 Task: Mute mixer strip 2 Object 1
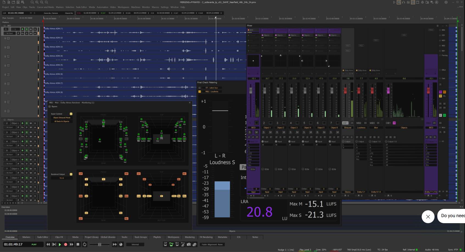[x=270, y=132]
